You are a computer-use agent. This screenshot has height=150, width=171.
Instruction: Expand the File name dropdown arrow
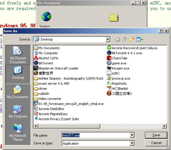point(132,135)
